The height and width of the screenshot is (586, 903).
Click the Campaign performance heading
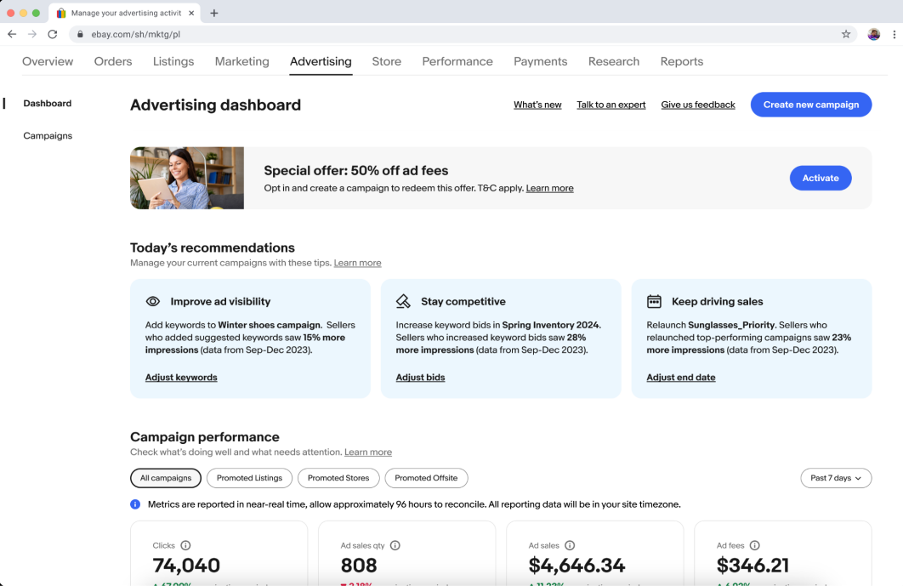click(204, 437)
